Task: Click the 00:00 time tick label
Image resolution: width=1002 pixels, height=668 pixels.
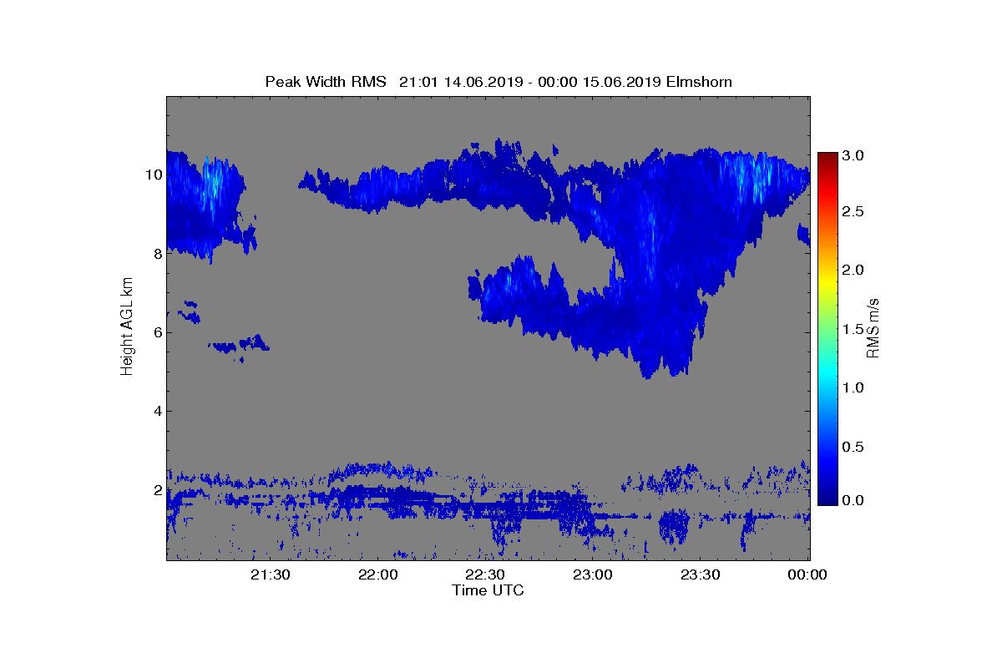Action: tap(807, 574)
